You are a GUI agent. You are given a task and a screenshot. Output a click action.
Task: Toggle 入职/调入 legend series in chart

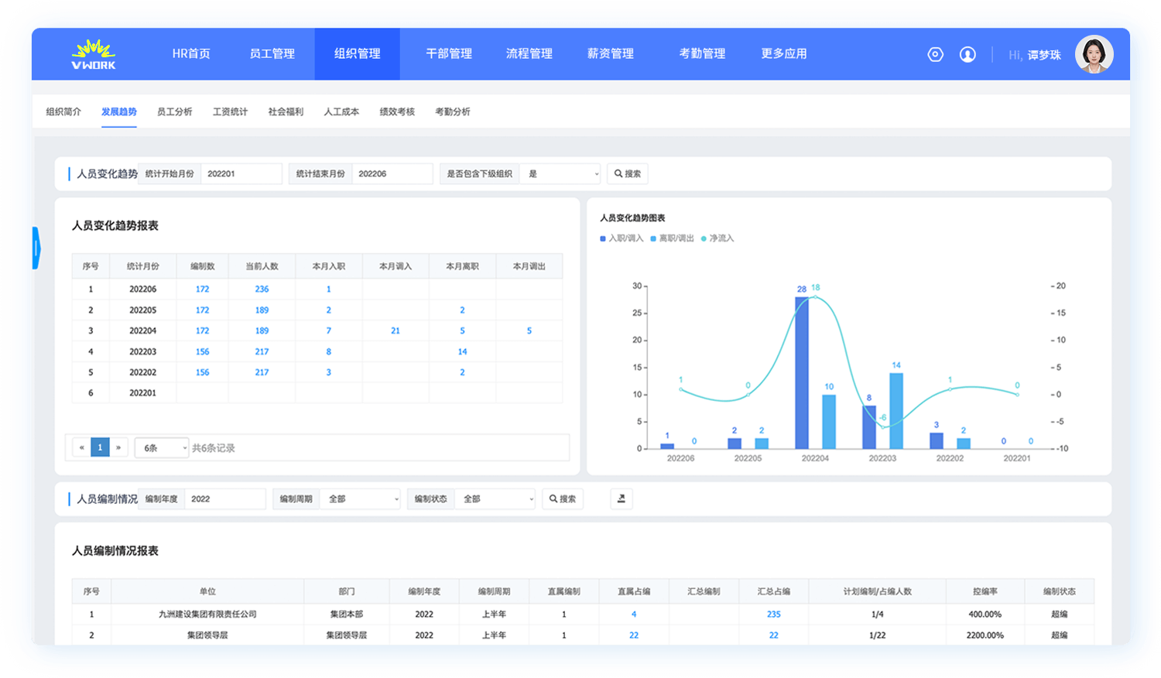tap(622, 238)
